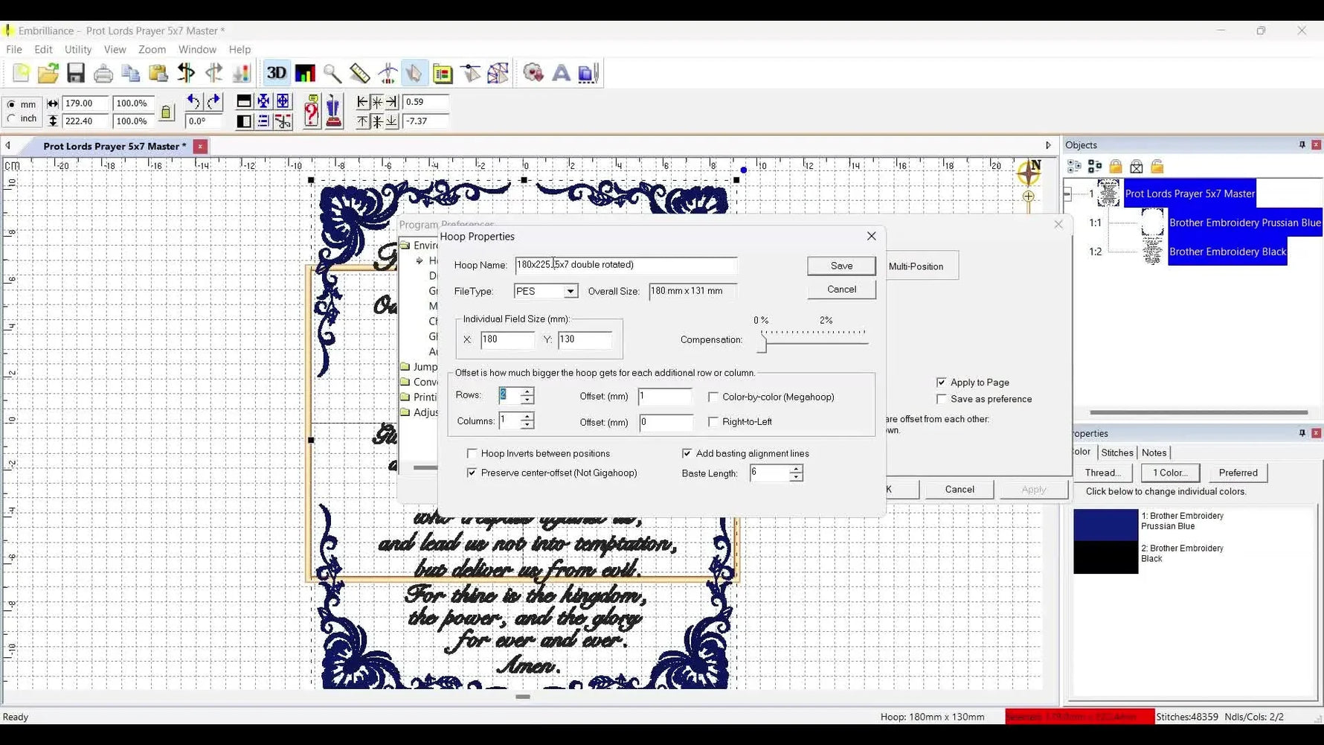This screenshot has height=745, width=1324.
Task: Collapse the Prot Lords Prayer object tree
Action: (x=1069, y=194)
